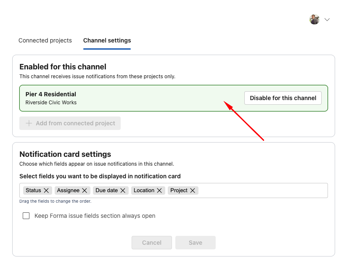The image size is (341, 275).
Task: Select the Pier 4 Residential project name
Action: tap(51, 94)
